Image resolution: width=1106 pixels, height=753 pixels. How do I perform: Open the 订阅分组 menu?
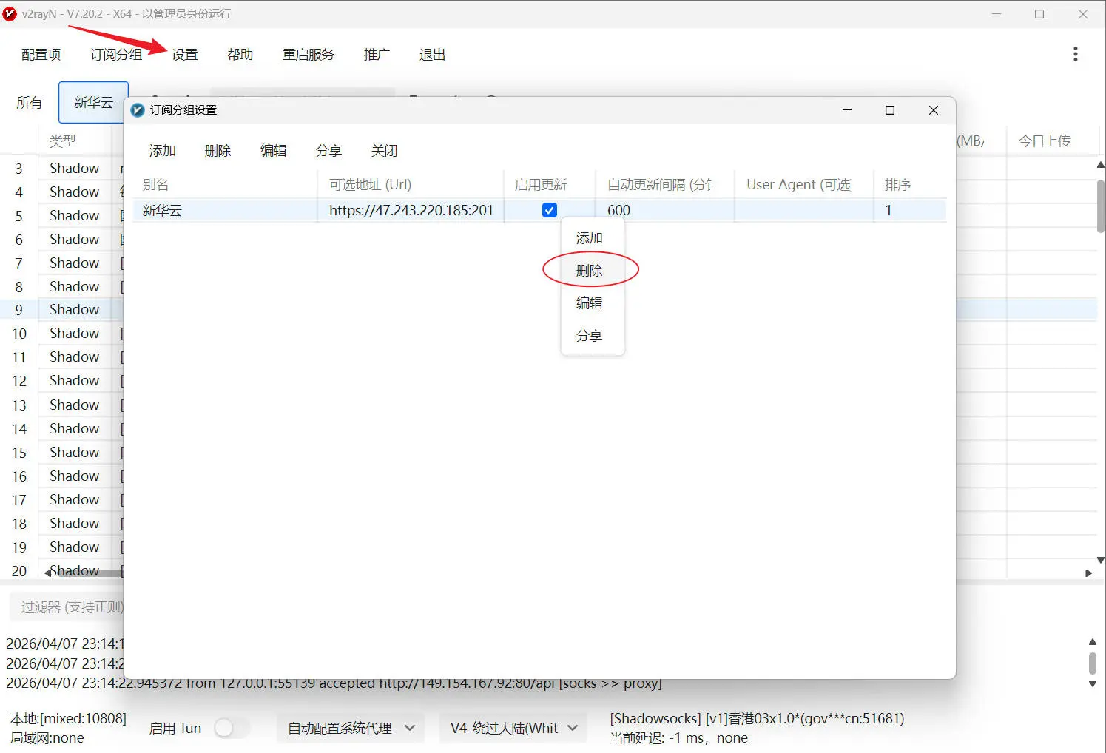(x=115, y=54)
